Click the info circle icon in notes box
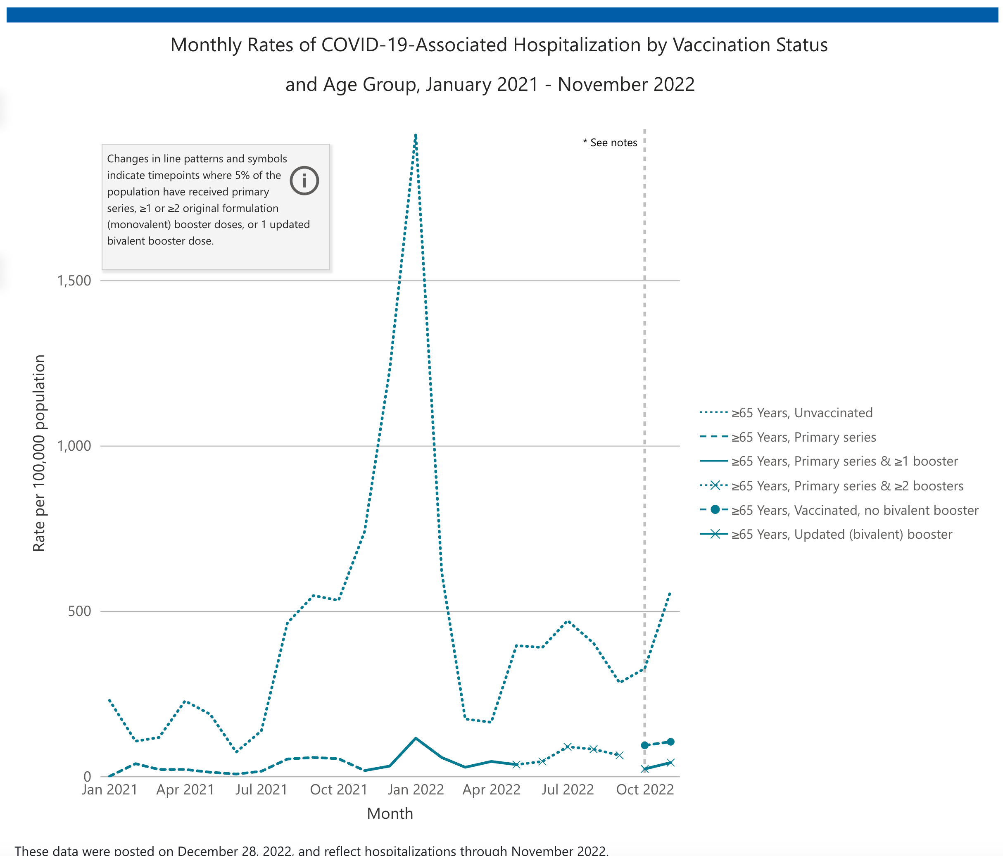Viewport: 1003px width, 856px height. pyautogui.click(x=304, y=181)
